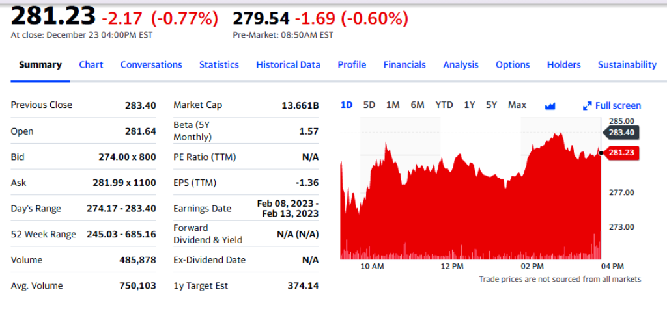This screenshot has height=329, width=667.
Task: Open the Sustainability tab
Action: point(627,65)
